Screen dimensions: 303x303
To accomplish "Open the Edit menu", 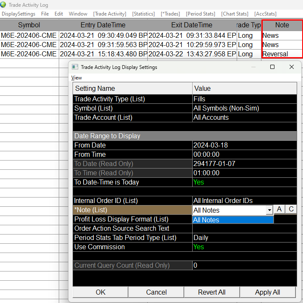I will [59, 14].
